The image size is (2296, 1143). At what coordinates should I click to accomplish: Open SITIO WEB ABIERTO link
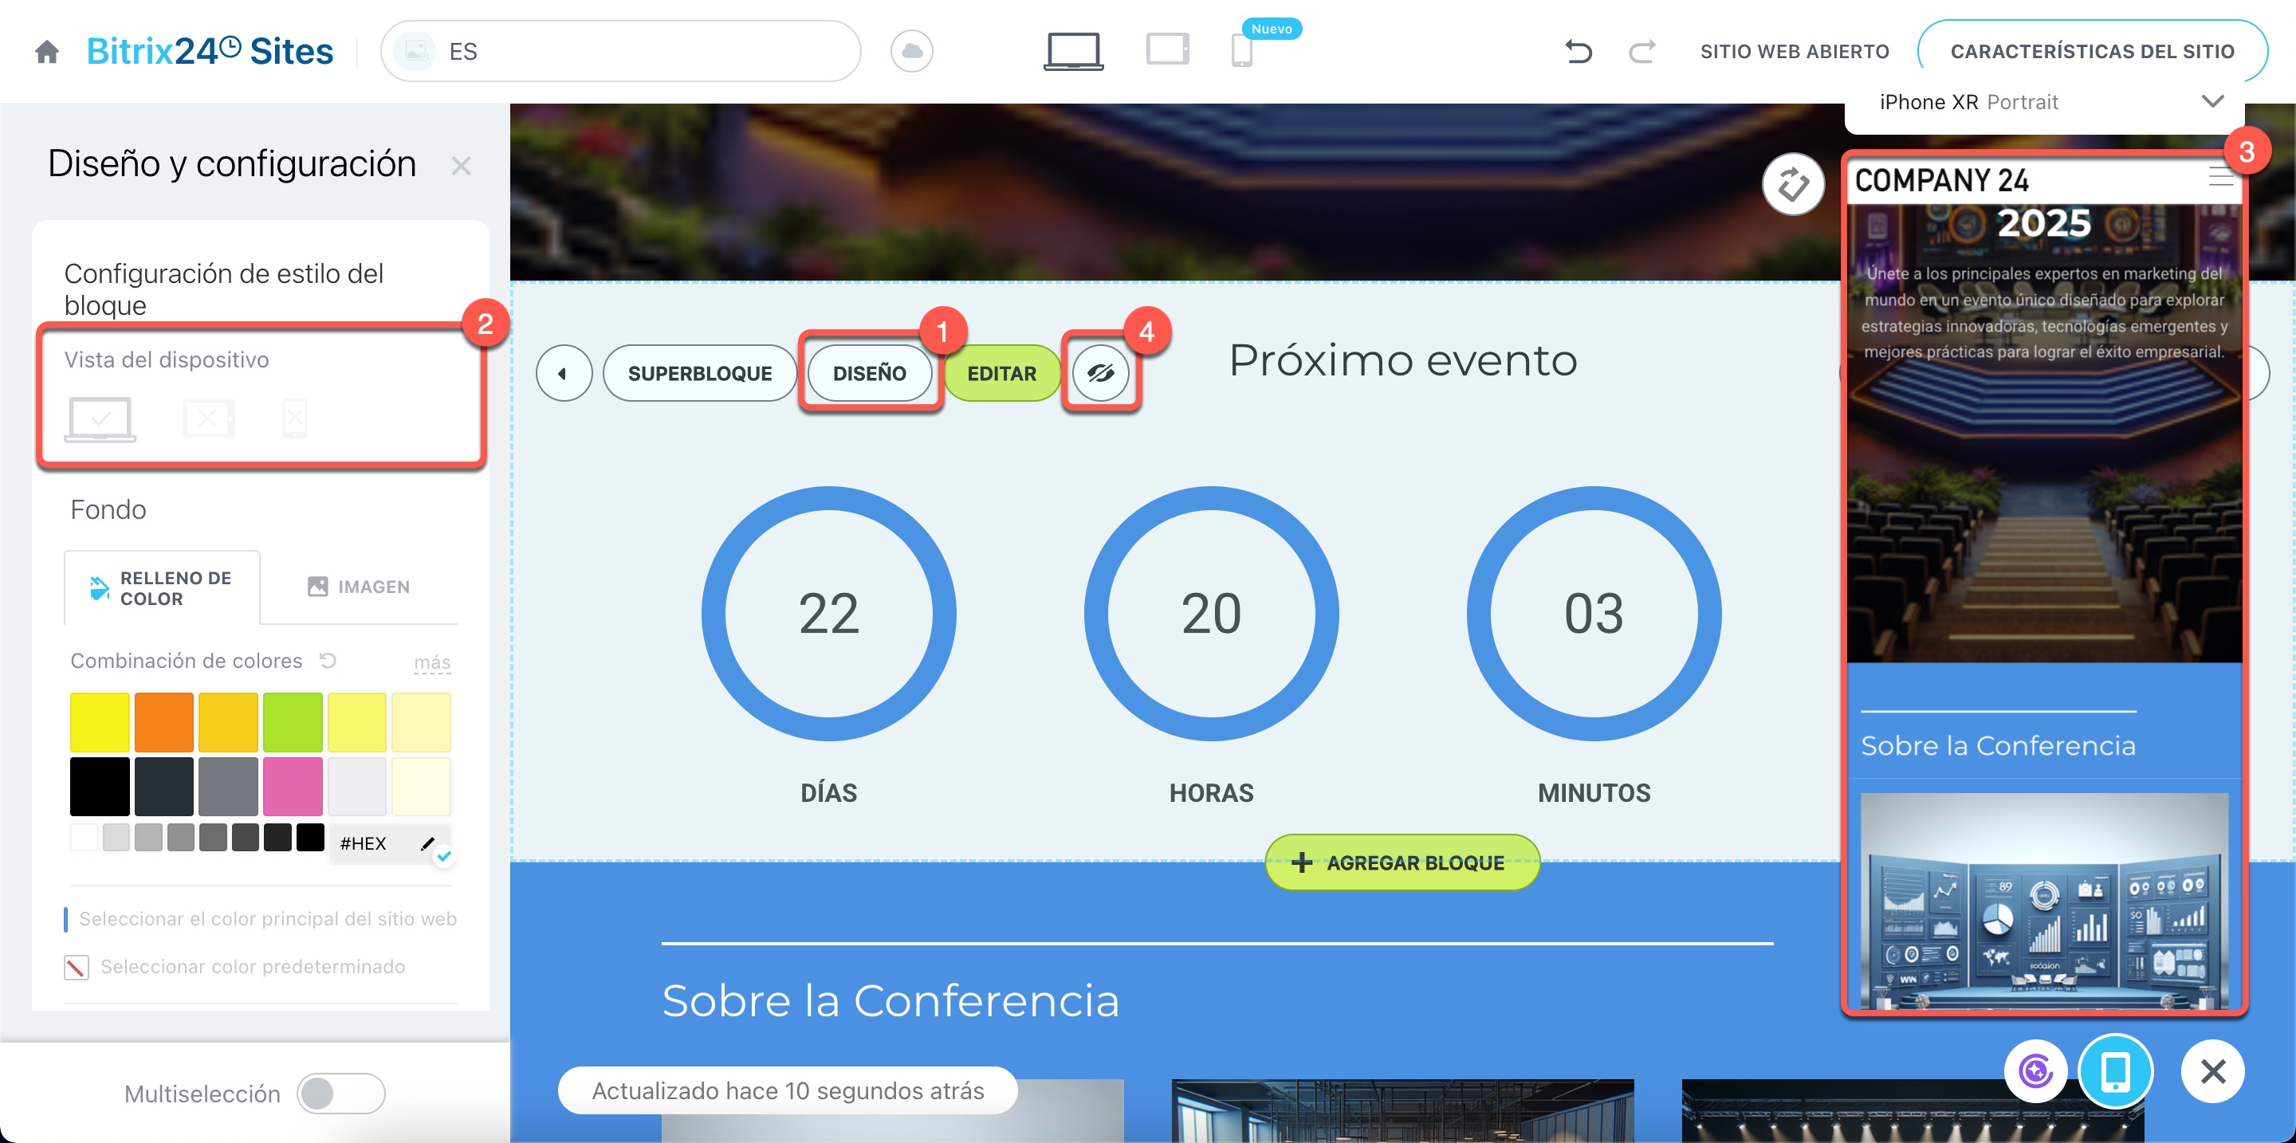[1795, 52]
